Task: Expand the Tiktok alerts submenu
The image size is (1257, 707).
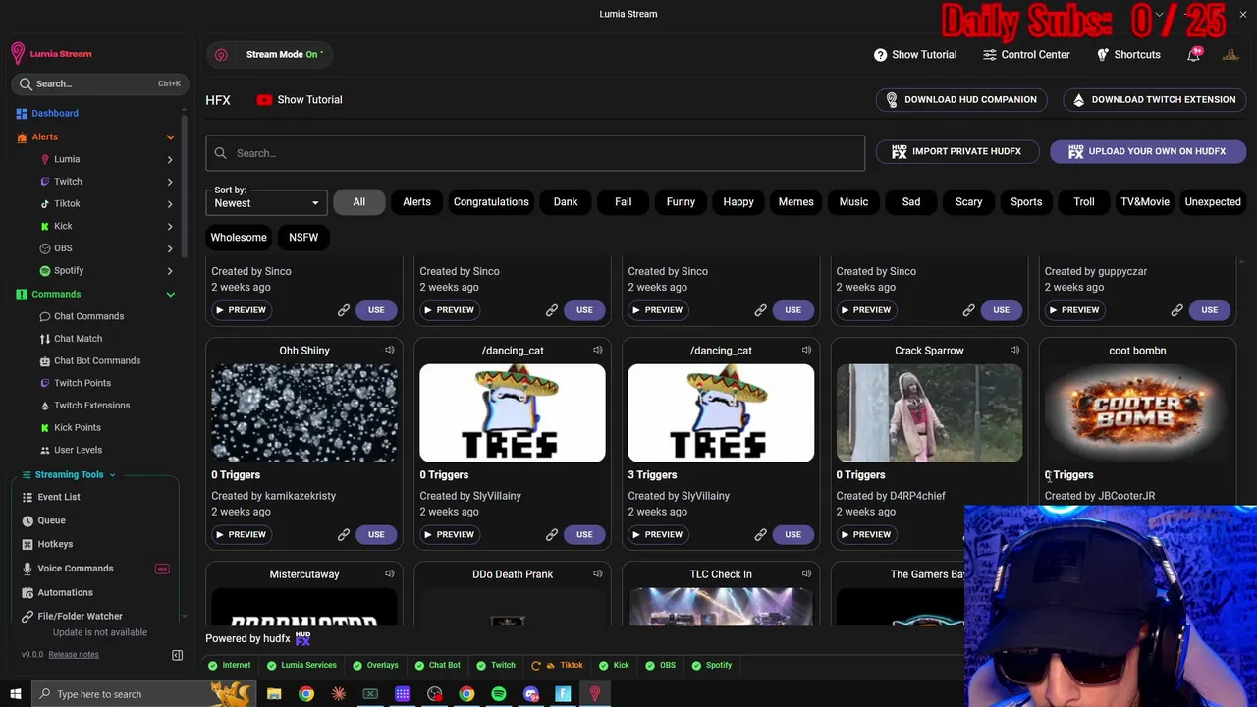Action: click(x=170, y=203)
